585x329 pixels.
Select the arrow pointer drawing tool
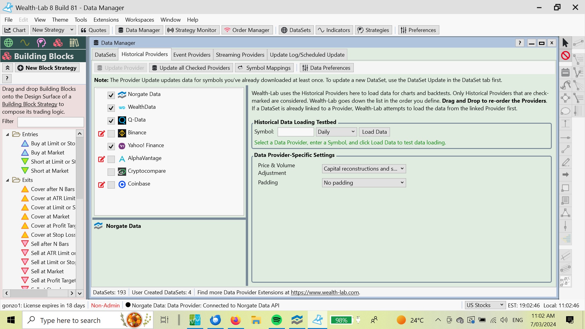tap(565, 43)
